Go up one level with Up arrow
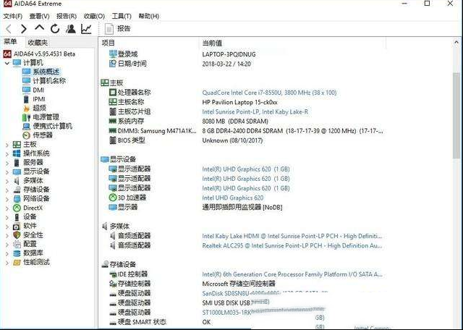This screenshot has width=463, height=330. (39, 28)
